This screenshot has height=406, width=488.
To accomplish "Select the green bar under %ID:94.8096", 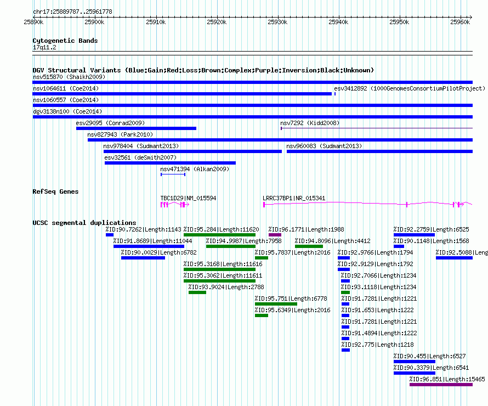I will [x=309, y=246].
